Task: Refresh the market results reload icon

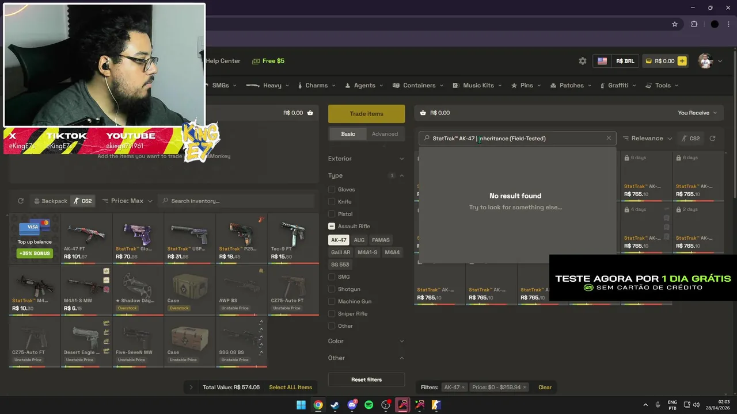Action: (712, 138)
